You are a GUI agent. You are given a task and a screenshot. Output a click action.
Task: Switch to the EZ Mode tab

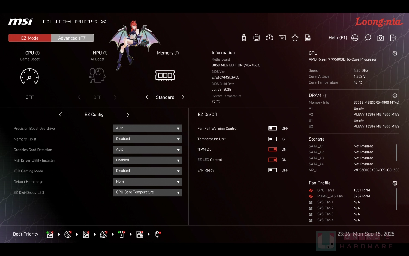coord(30,38)
